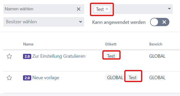This screenshot has width=180, height=96.
Task: Clear the Namen wählen field with X
Action: pos(79,9)
